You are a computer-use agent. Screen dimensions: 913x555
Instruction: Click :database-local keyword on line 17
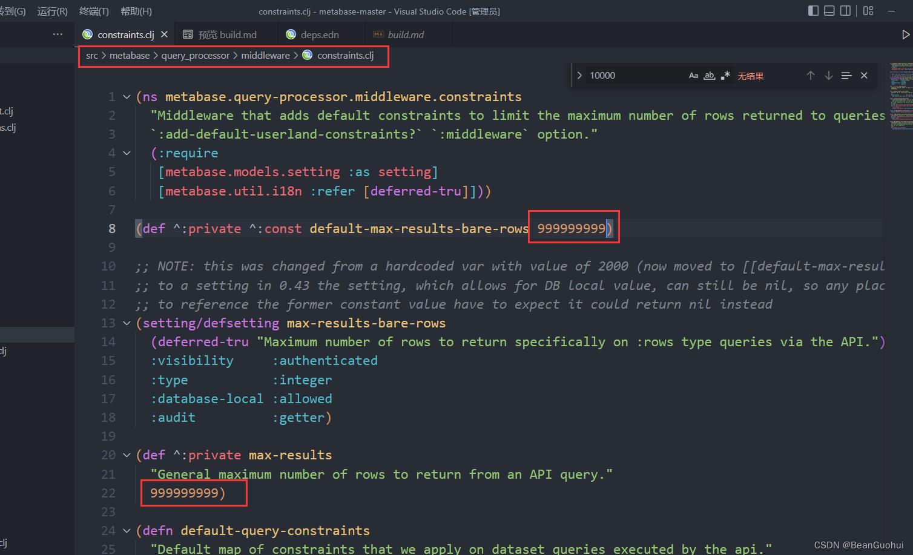207,399
